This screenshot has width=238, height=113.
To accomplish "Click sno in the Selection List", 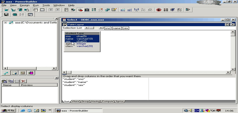I will [108, 28].
